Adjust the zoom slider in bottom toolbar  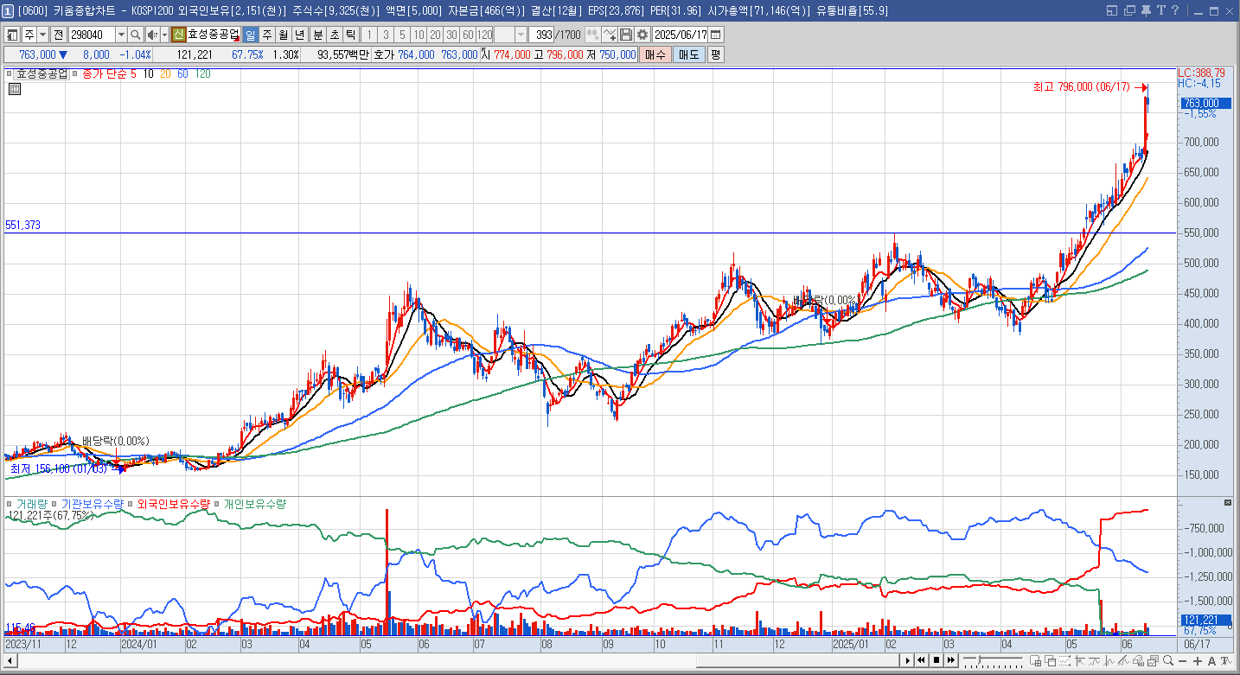979,659
